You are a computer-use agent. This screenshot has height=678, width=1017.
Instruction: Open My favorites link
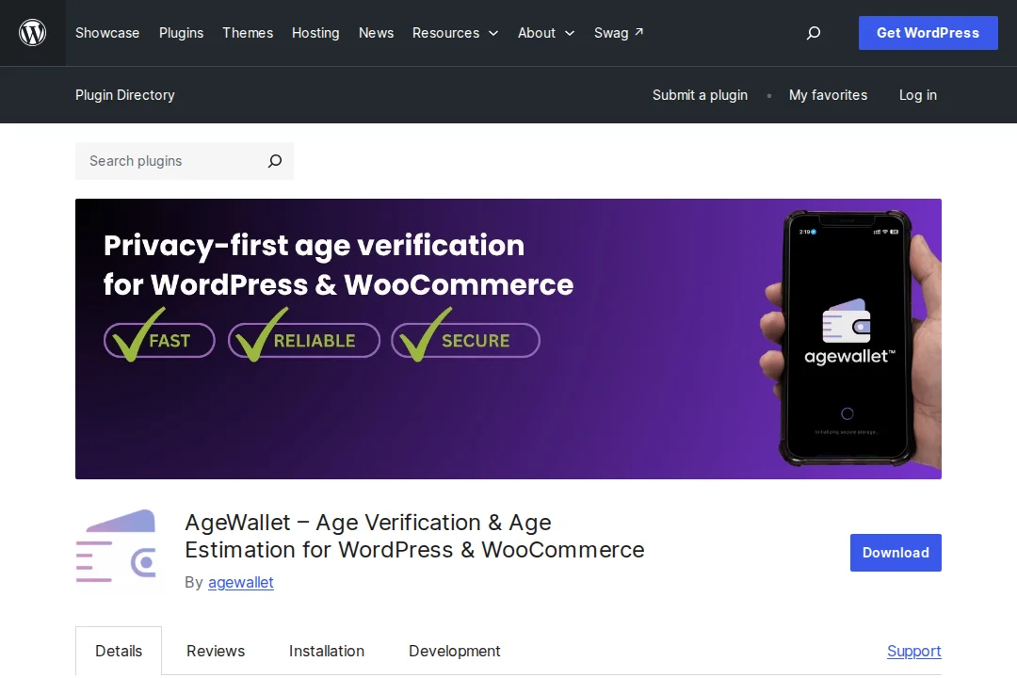point(828,95)
